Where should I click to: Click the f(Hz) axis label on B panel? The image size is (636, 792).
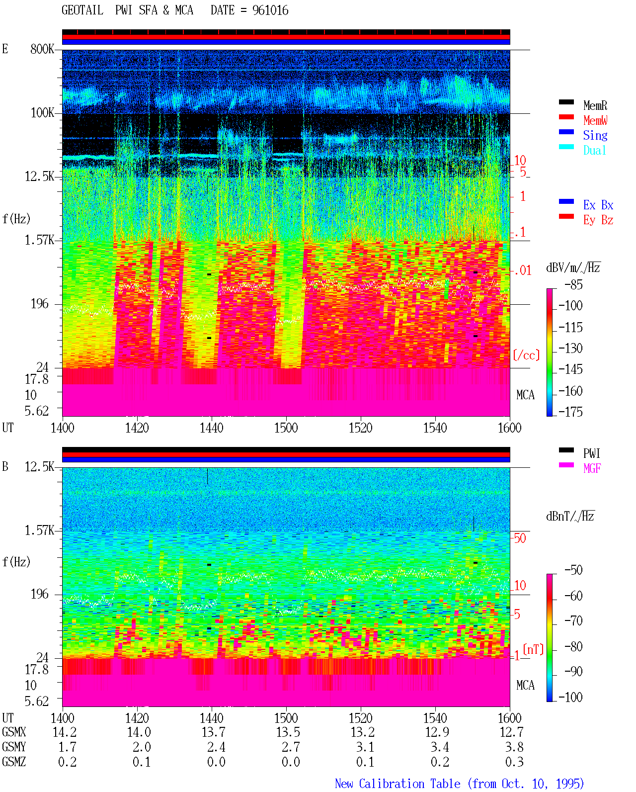pyautogui.click(x=16, y=562)
